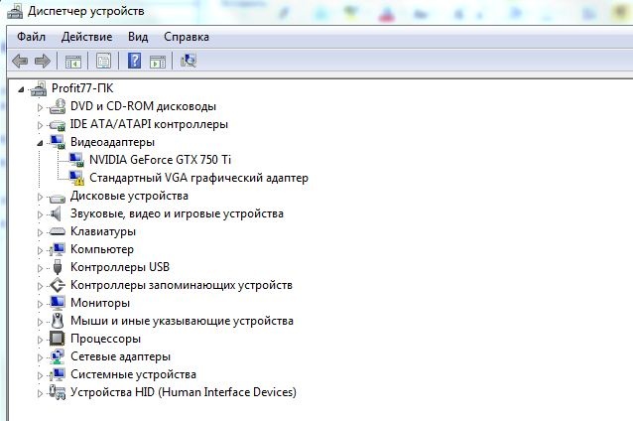633x421 pixels.
Task: Open Properties via the toolbar icon
Action: coord(103,62)
